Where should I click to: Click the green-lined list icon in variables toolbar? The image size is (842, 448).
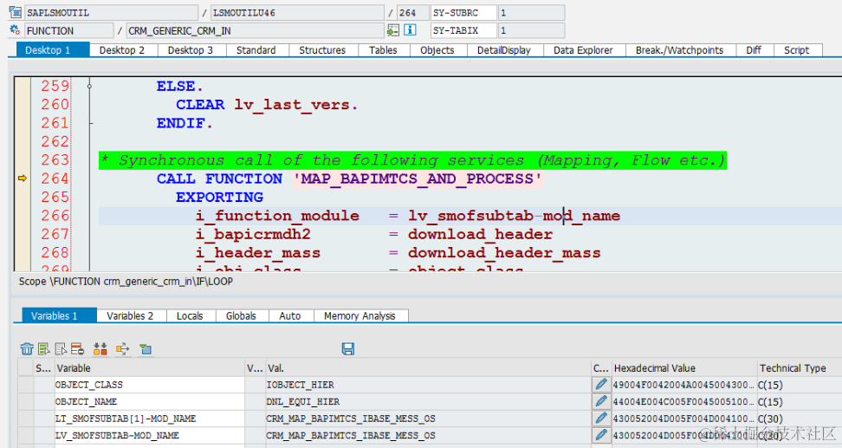pyautogui.click(x=44, y=349)
